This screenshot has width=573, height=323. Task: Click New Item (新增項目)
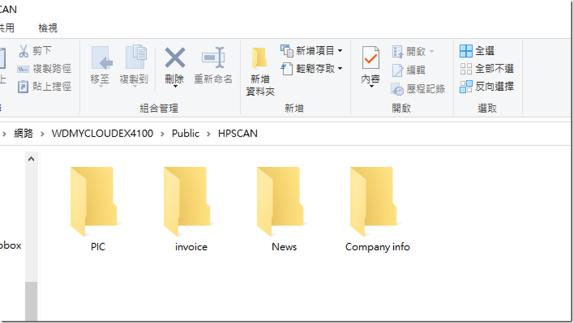pos(312,51)
